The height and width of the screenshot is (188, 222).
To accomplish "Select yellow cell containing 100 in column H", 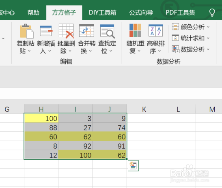I will (41, 118).
